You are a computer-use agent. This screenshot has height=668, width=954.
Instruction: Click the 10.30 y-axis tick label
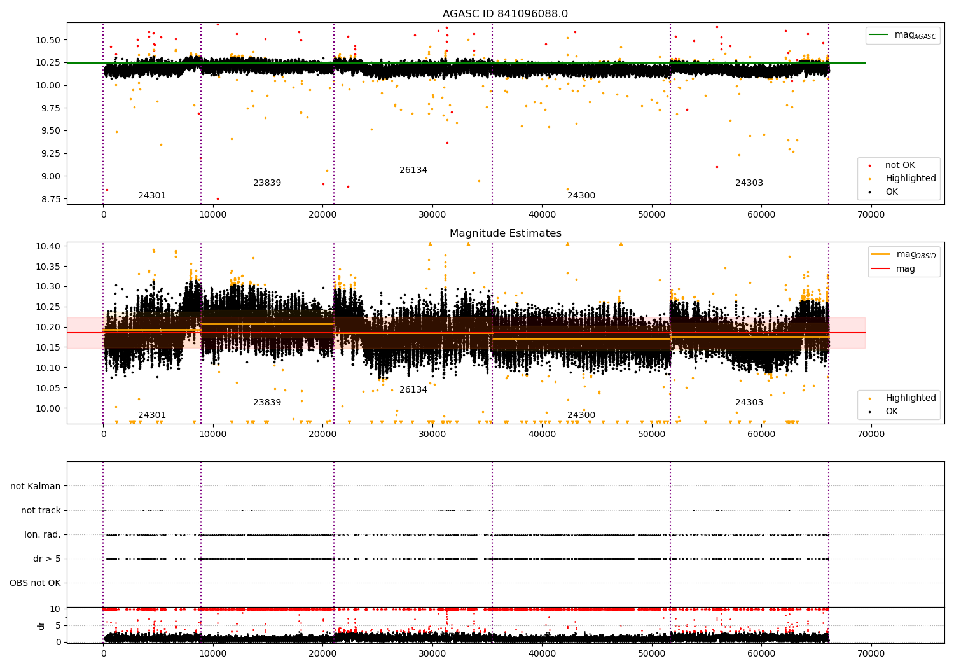click(x=49, y=287)
